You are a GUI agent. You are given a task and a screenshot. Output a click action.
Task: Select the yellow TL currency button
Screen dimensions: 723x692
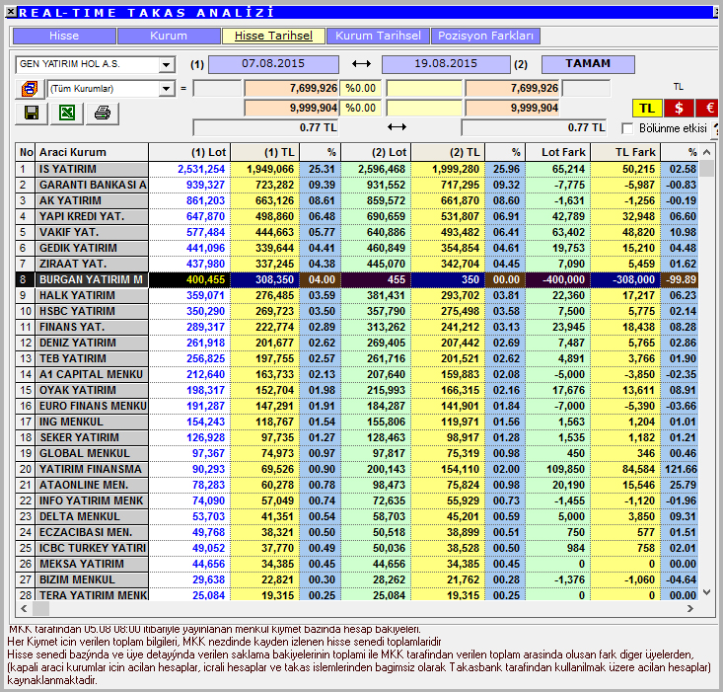[647, 109]
